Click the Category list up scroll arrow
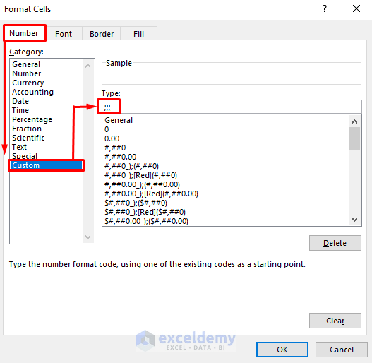 tap(88, 66)
